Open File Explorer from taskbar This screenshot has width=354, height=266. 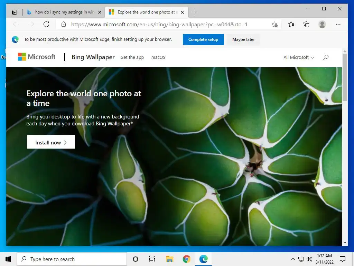[169, 259]
